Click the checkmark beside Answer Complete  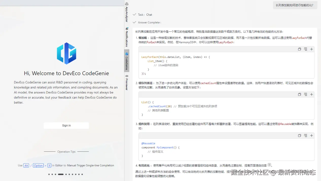(x=134, y=22)
